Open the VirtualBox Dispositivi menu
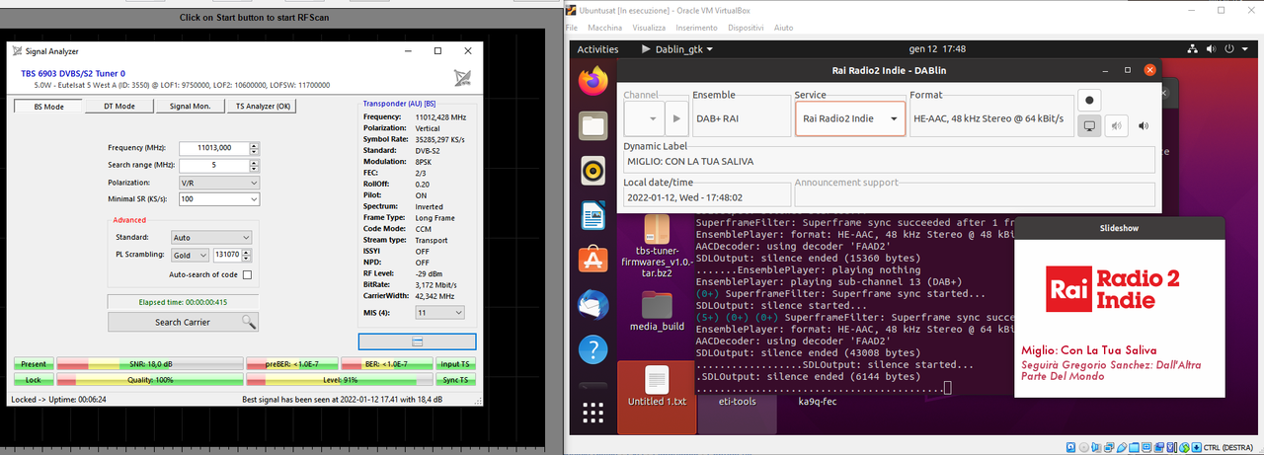Screen dimensions: 1264x455 coord(748,28)
